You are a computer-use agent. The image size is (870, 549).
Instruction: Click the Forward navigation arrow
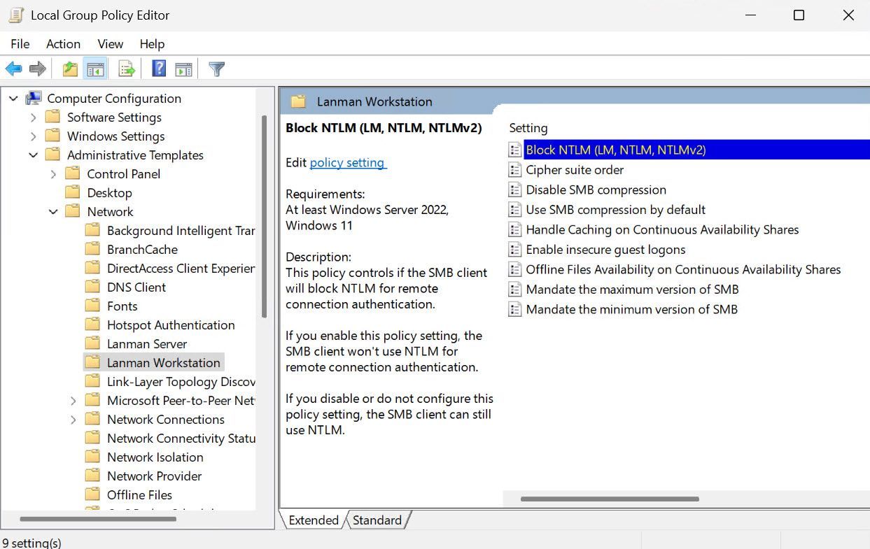pos(37,68)
